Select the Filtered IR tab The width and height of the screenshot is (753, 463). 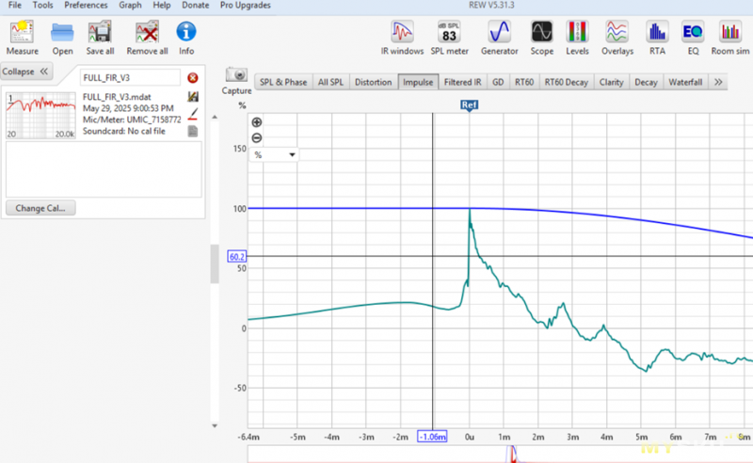(x=463, y=82)
